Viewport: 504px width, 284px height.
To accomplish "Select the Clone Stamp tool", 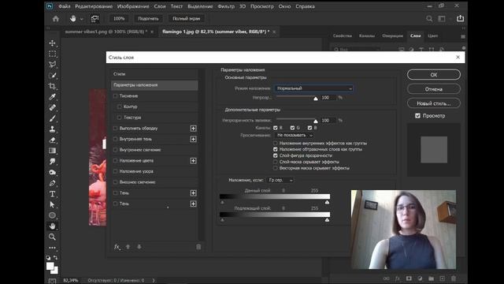I will coord(53,129).
